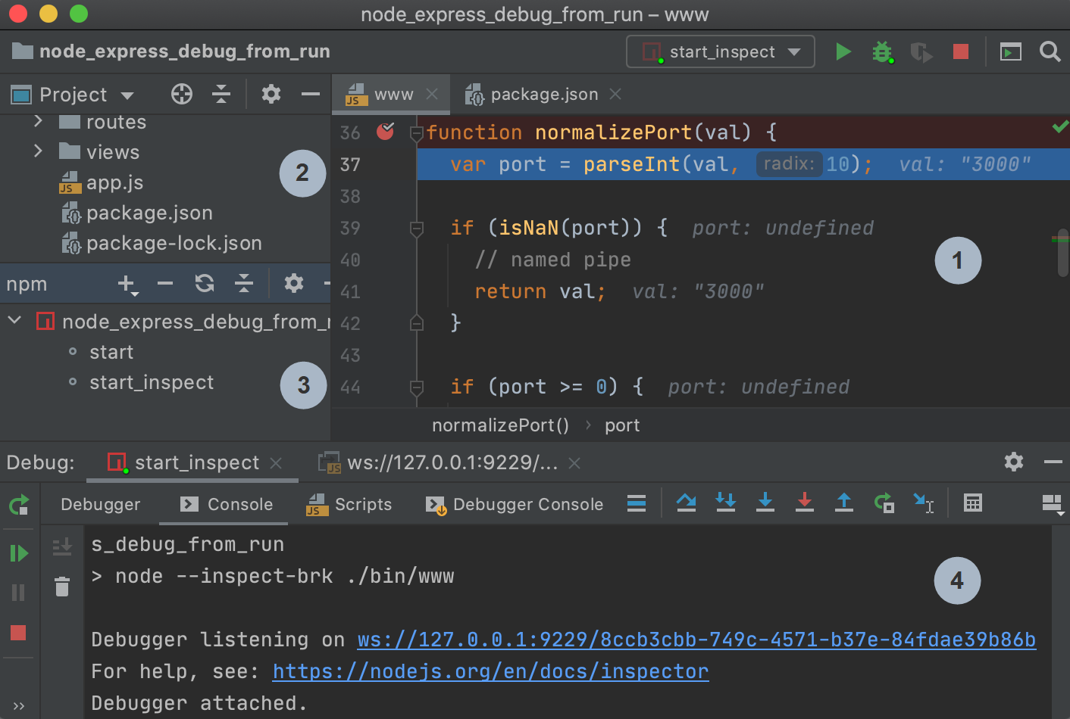The image size is (1070, 719).
Task: Open Project tool window settings gear
Action: pos(271,94)
